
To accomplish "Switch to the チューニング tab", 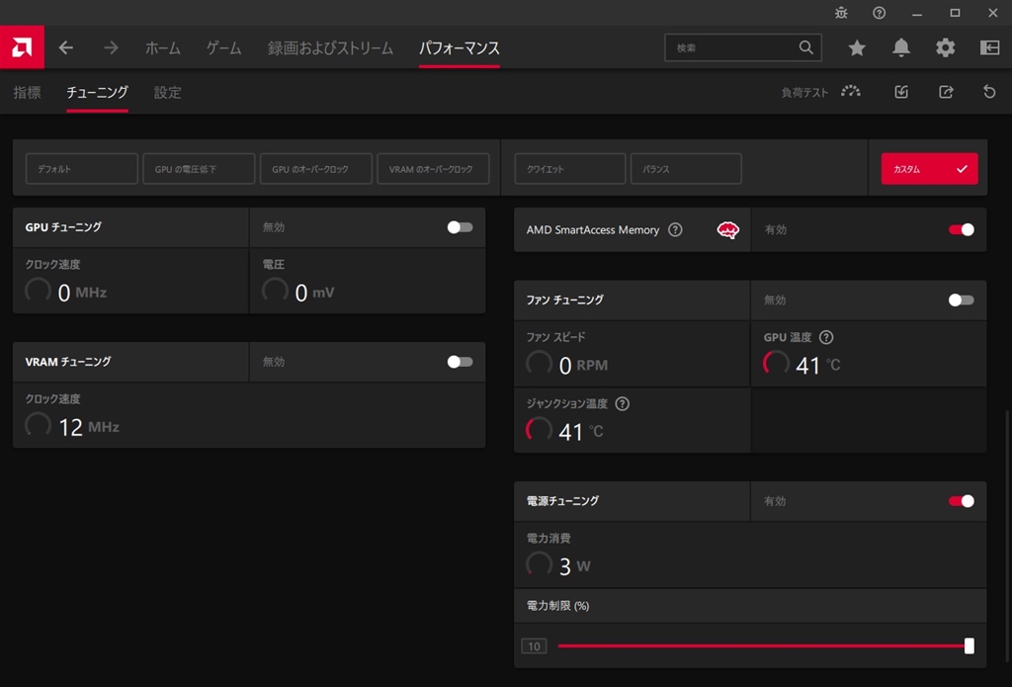I will pos(98,92).
